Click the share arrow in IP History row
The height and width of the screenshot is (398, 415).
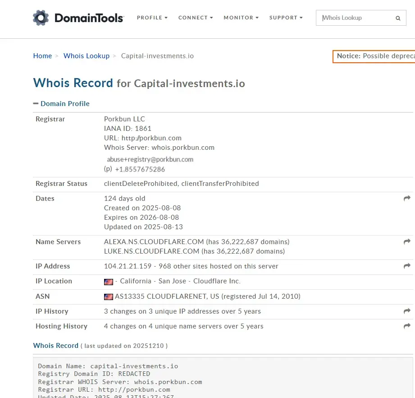(407, 311)
